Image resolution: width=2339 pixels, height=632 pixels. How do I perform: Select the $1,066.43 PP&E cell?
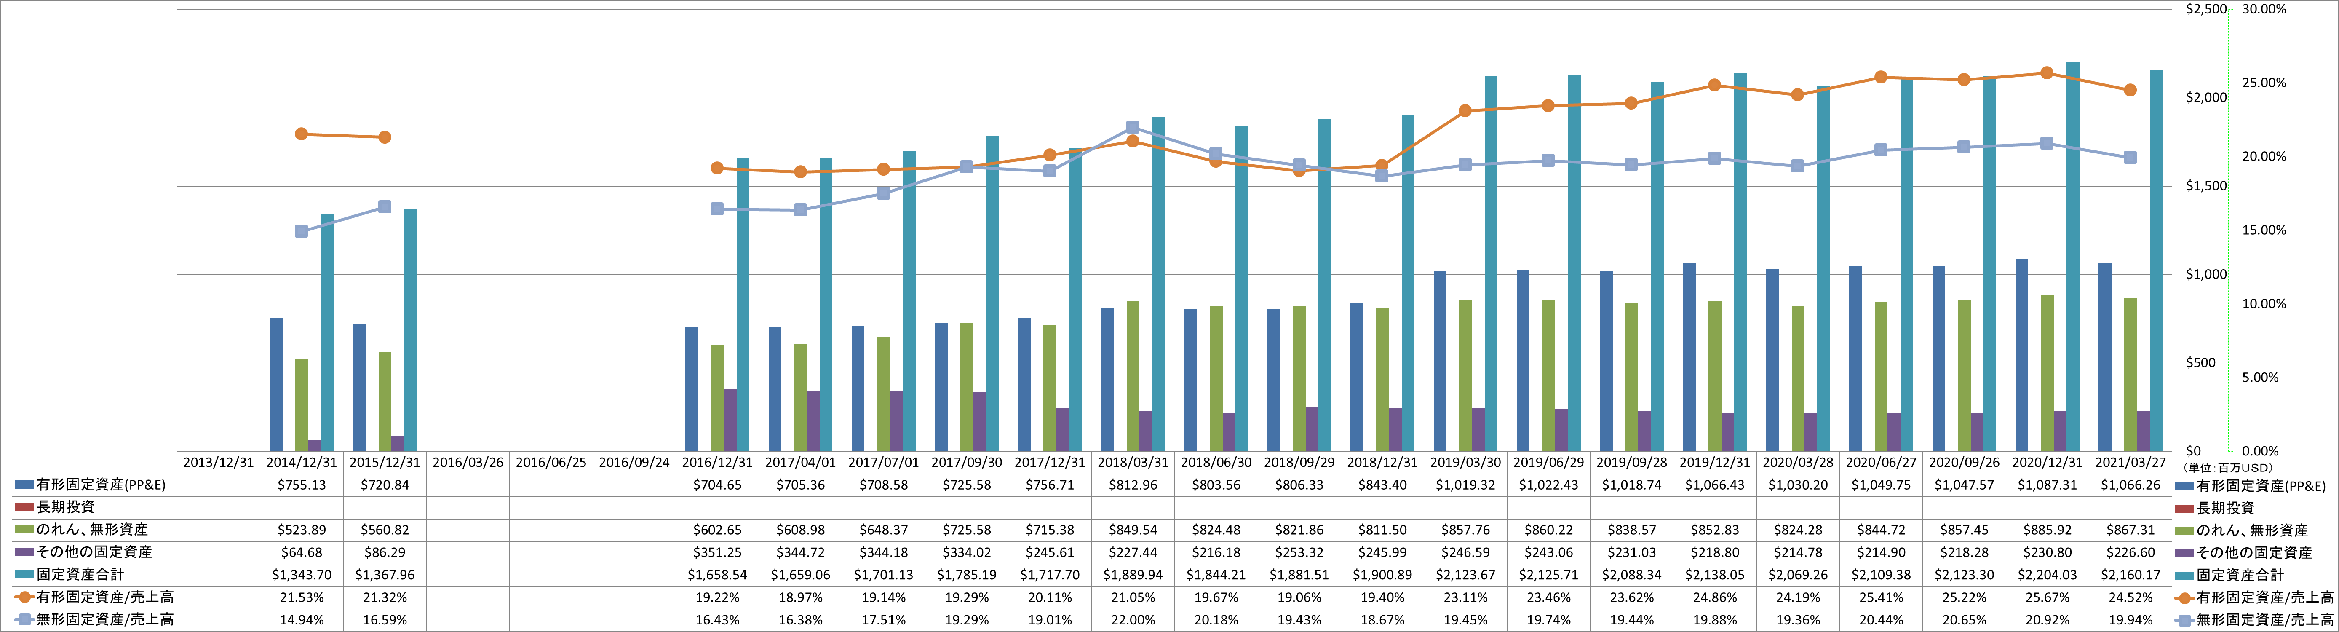coord(1714,485)
